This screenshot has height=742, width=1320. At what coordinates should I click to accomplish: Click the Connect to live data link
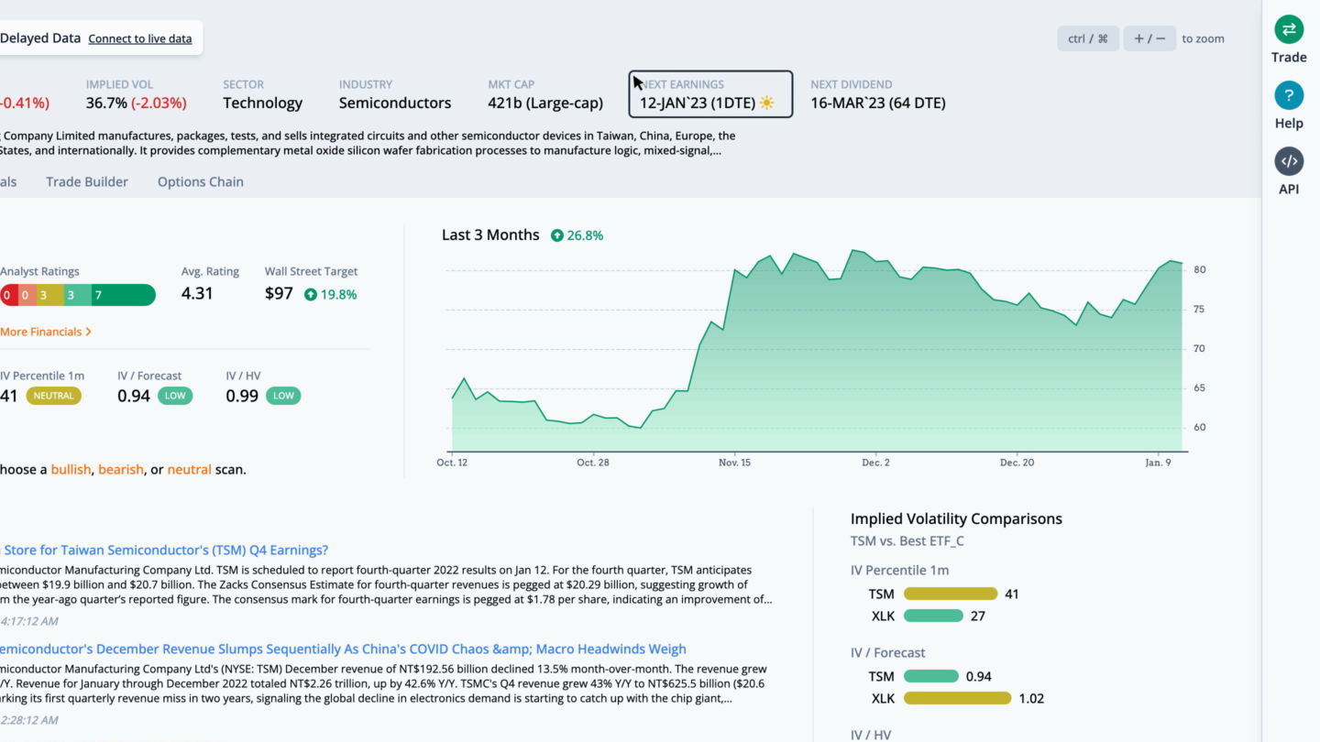pyautogui.click(x=140, y=38)
